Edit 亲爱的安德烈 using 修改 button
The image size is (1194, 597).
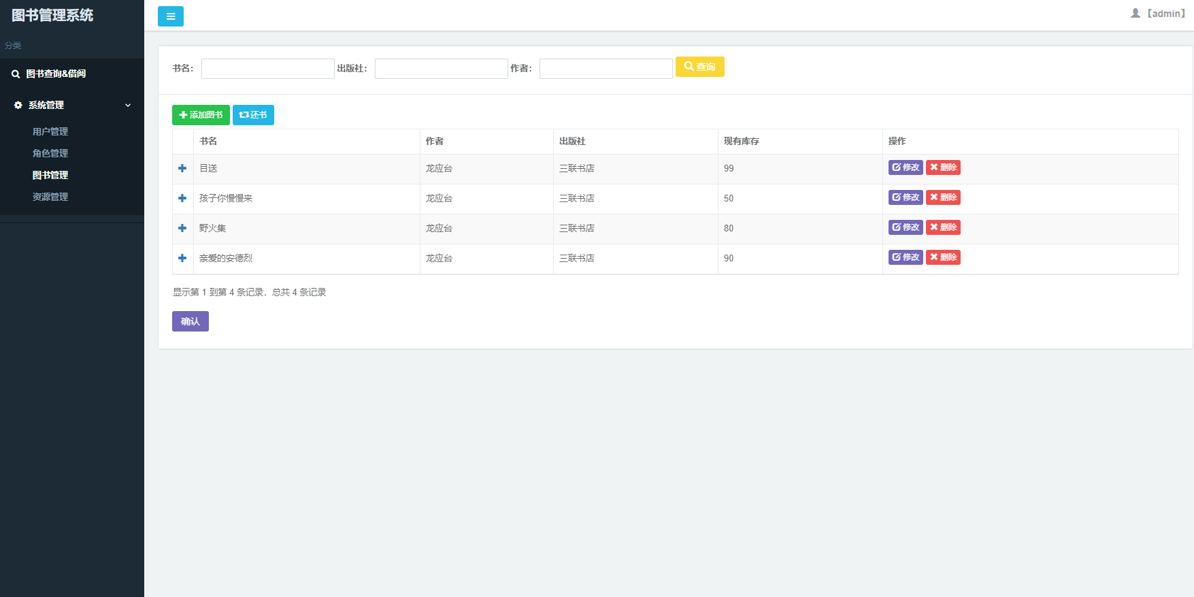click(x=906, y=257)
